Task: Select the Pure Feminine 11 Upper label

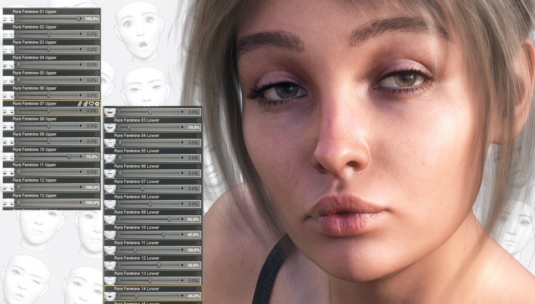Action: [34, 165]
